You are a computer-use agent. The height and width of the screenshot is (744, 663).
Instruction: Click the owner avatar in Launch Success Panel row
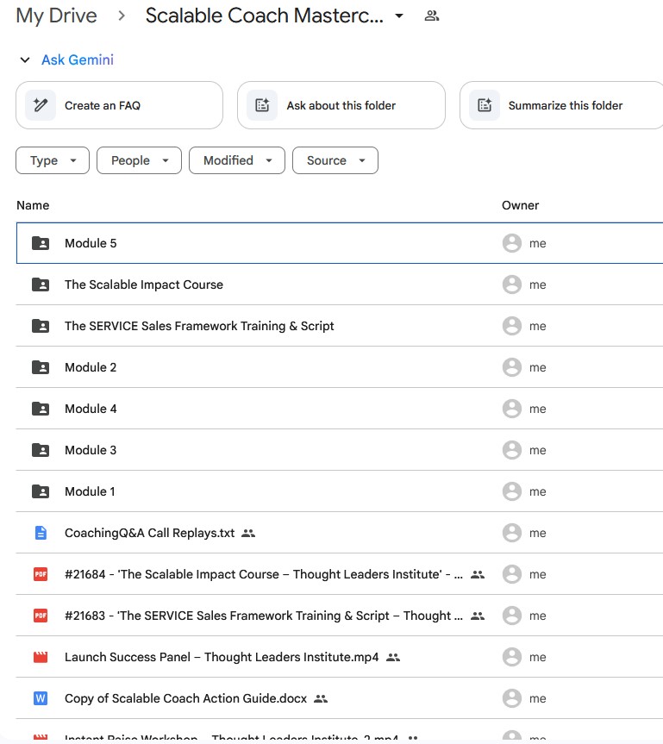tap(512, 657)
